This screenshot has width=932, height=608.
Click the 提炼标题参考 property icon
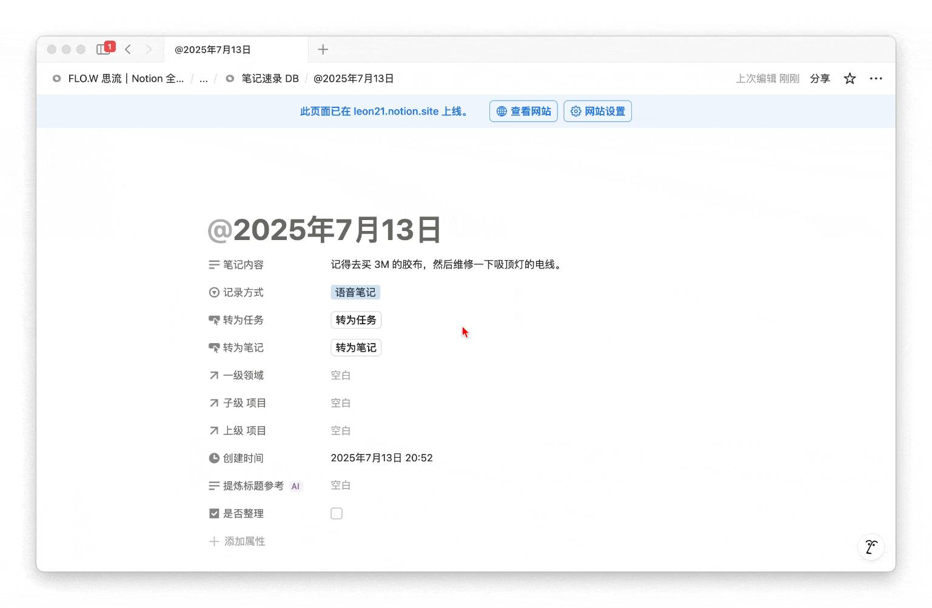214,486
